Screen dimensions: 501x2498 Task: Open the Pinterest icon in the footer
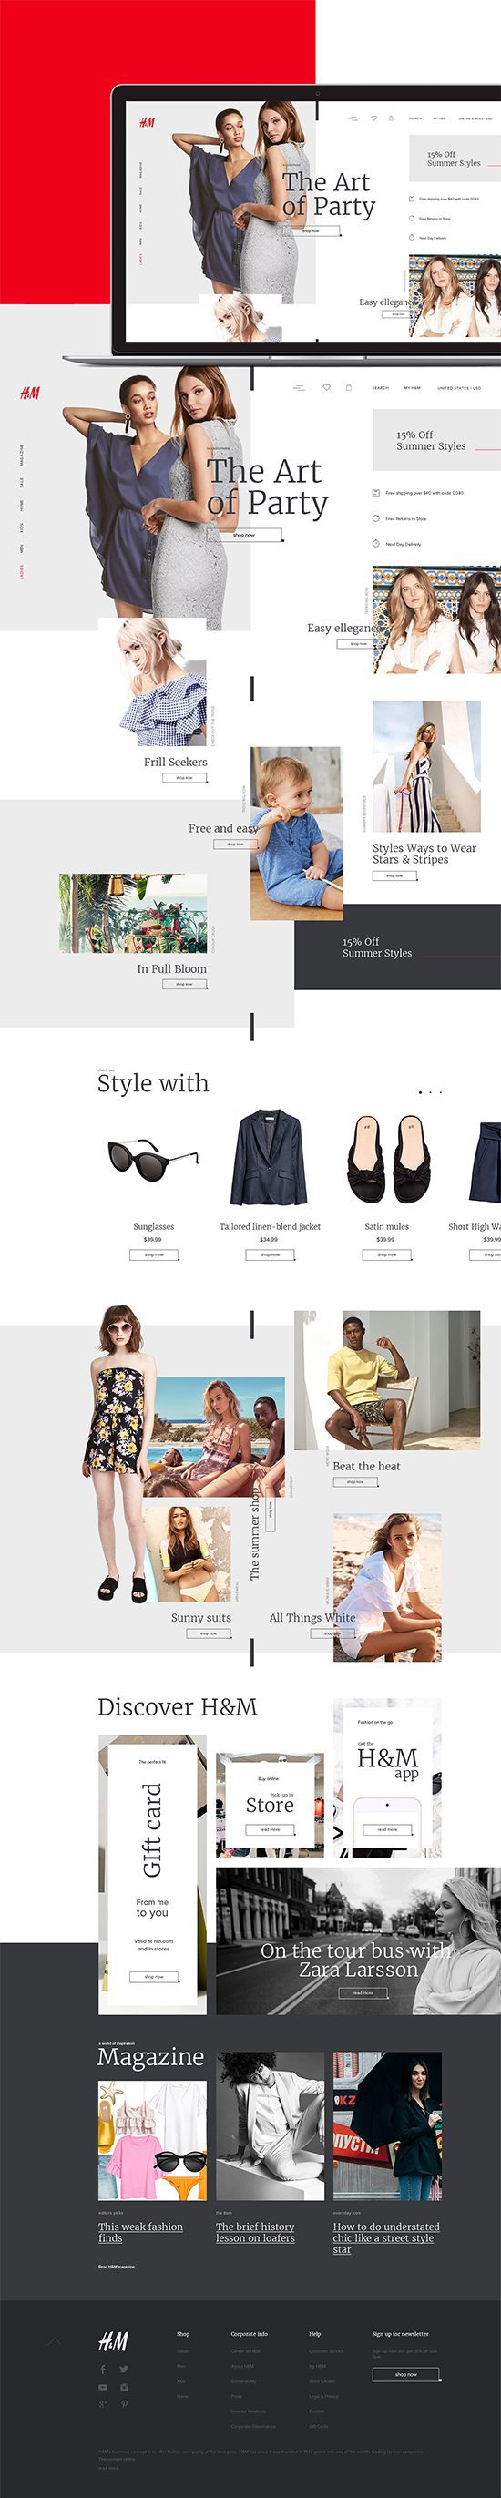(x=124, y=2404)
